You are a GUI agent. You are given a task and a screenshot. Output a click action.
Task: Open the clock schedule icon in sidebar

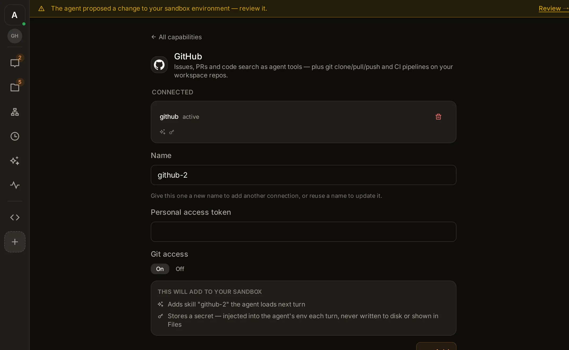pyautogui.click(x=15, y=136)
